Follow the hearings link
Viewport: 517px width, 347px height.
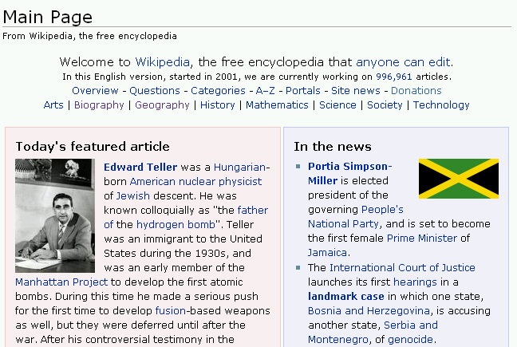click(x=415, y=282)
